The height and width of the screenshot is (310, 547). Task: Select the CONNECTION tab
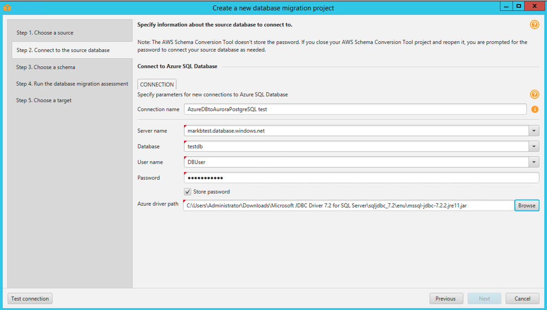click(x=156, y=84)
